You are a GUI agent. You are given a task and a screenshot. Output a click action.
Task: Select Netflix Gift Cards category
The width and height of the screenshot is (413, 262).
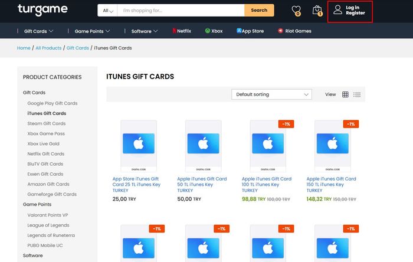coord(46,153)
